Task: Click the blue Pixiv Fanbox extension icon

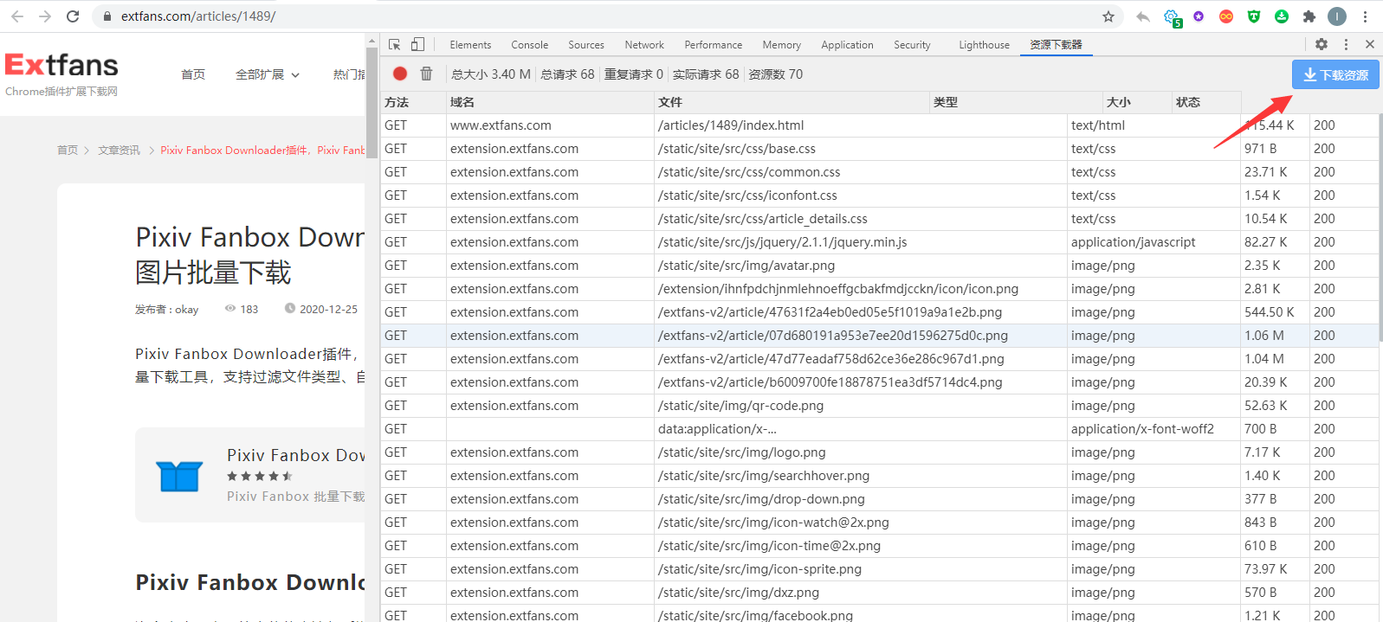Action: click(x=180, y=476)
